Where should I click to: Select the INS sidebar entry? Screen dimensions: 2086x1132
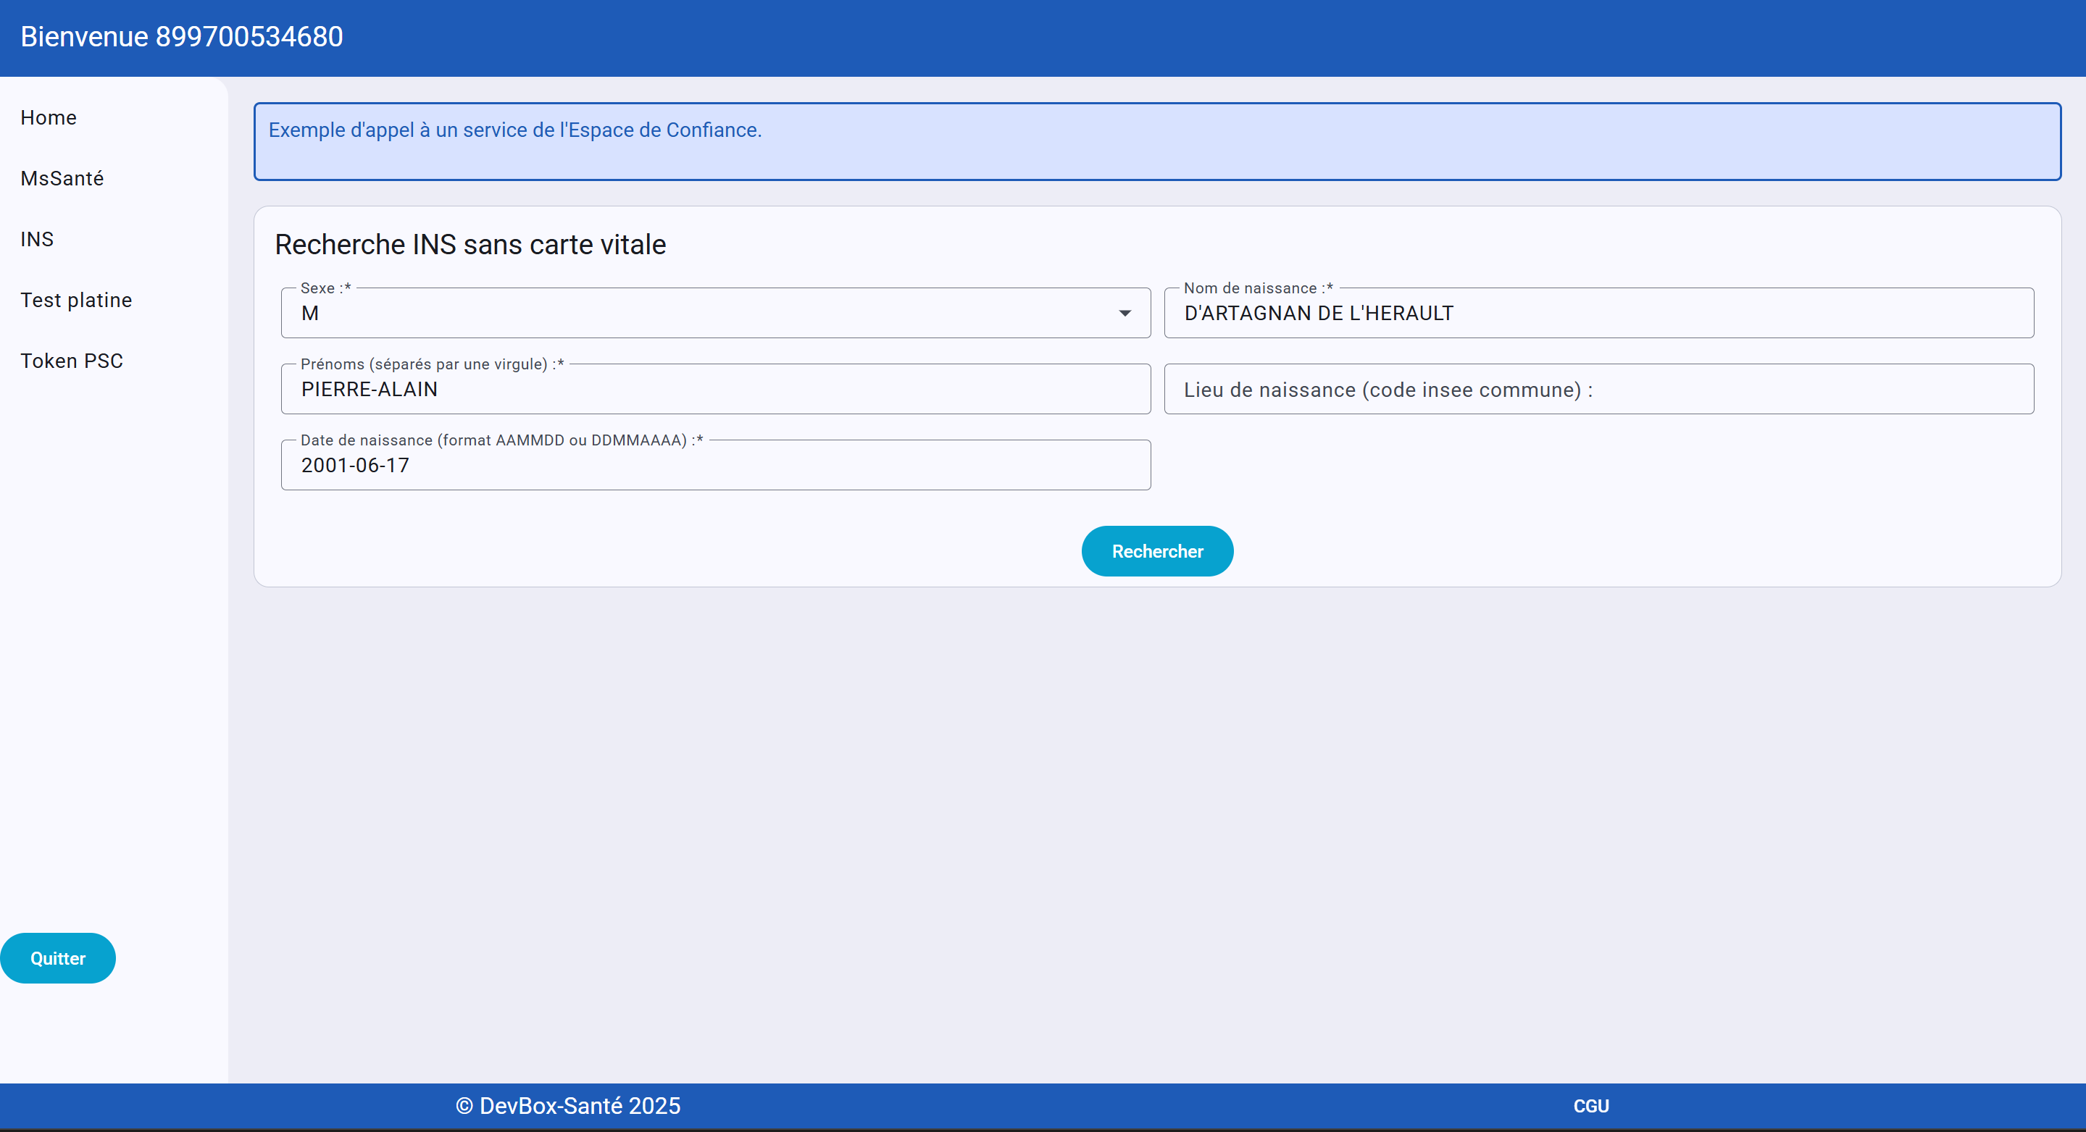tap(37, 239)
